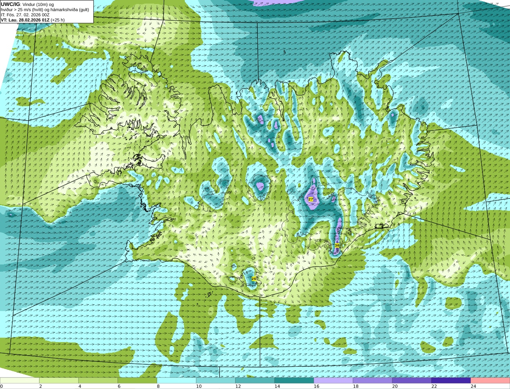Click the scale label '6' below the color bar
510x389 pixels.
(119, 386)
